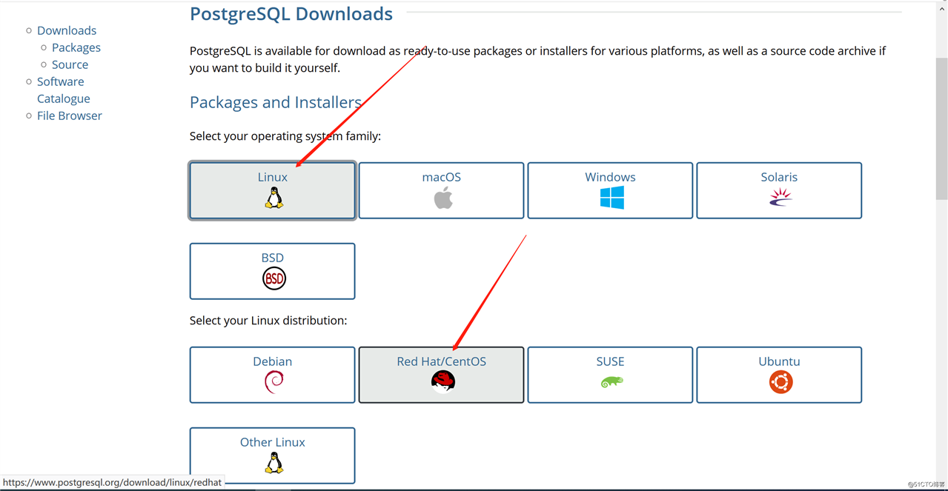Select the macOS label text
This screenshot has width=948, height=491.
pos(442,177)
